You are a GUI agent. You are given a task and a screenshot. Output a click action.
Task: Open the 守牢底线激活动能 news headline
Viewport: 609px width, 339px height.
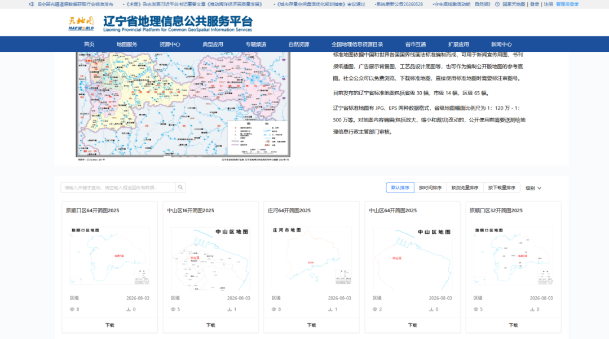452,5
